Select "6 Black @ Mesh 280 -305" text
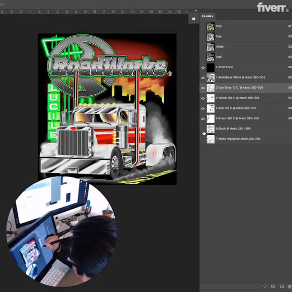This screenshot has width=292, height=292. pos(233,128)
